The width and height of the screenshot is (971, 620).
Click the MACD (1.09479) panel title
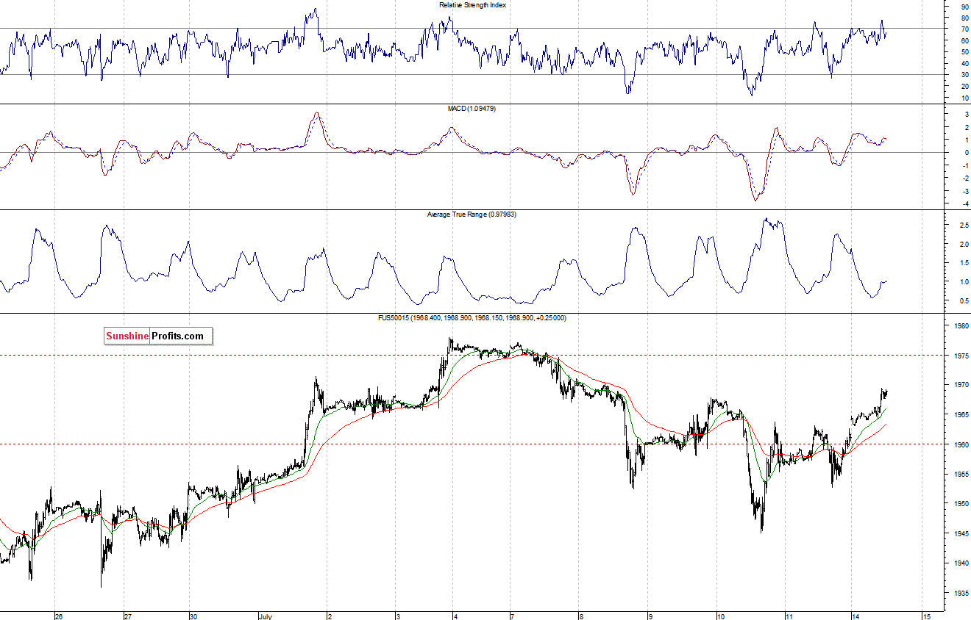click(x=472, y=109)
